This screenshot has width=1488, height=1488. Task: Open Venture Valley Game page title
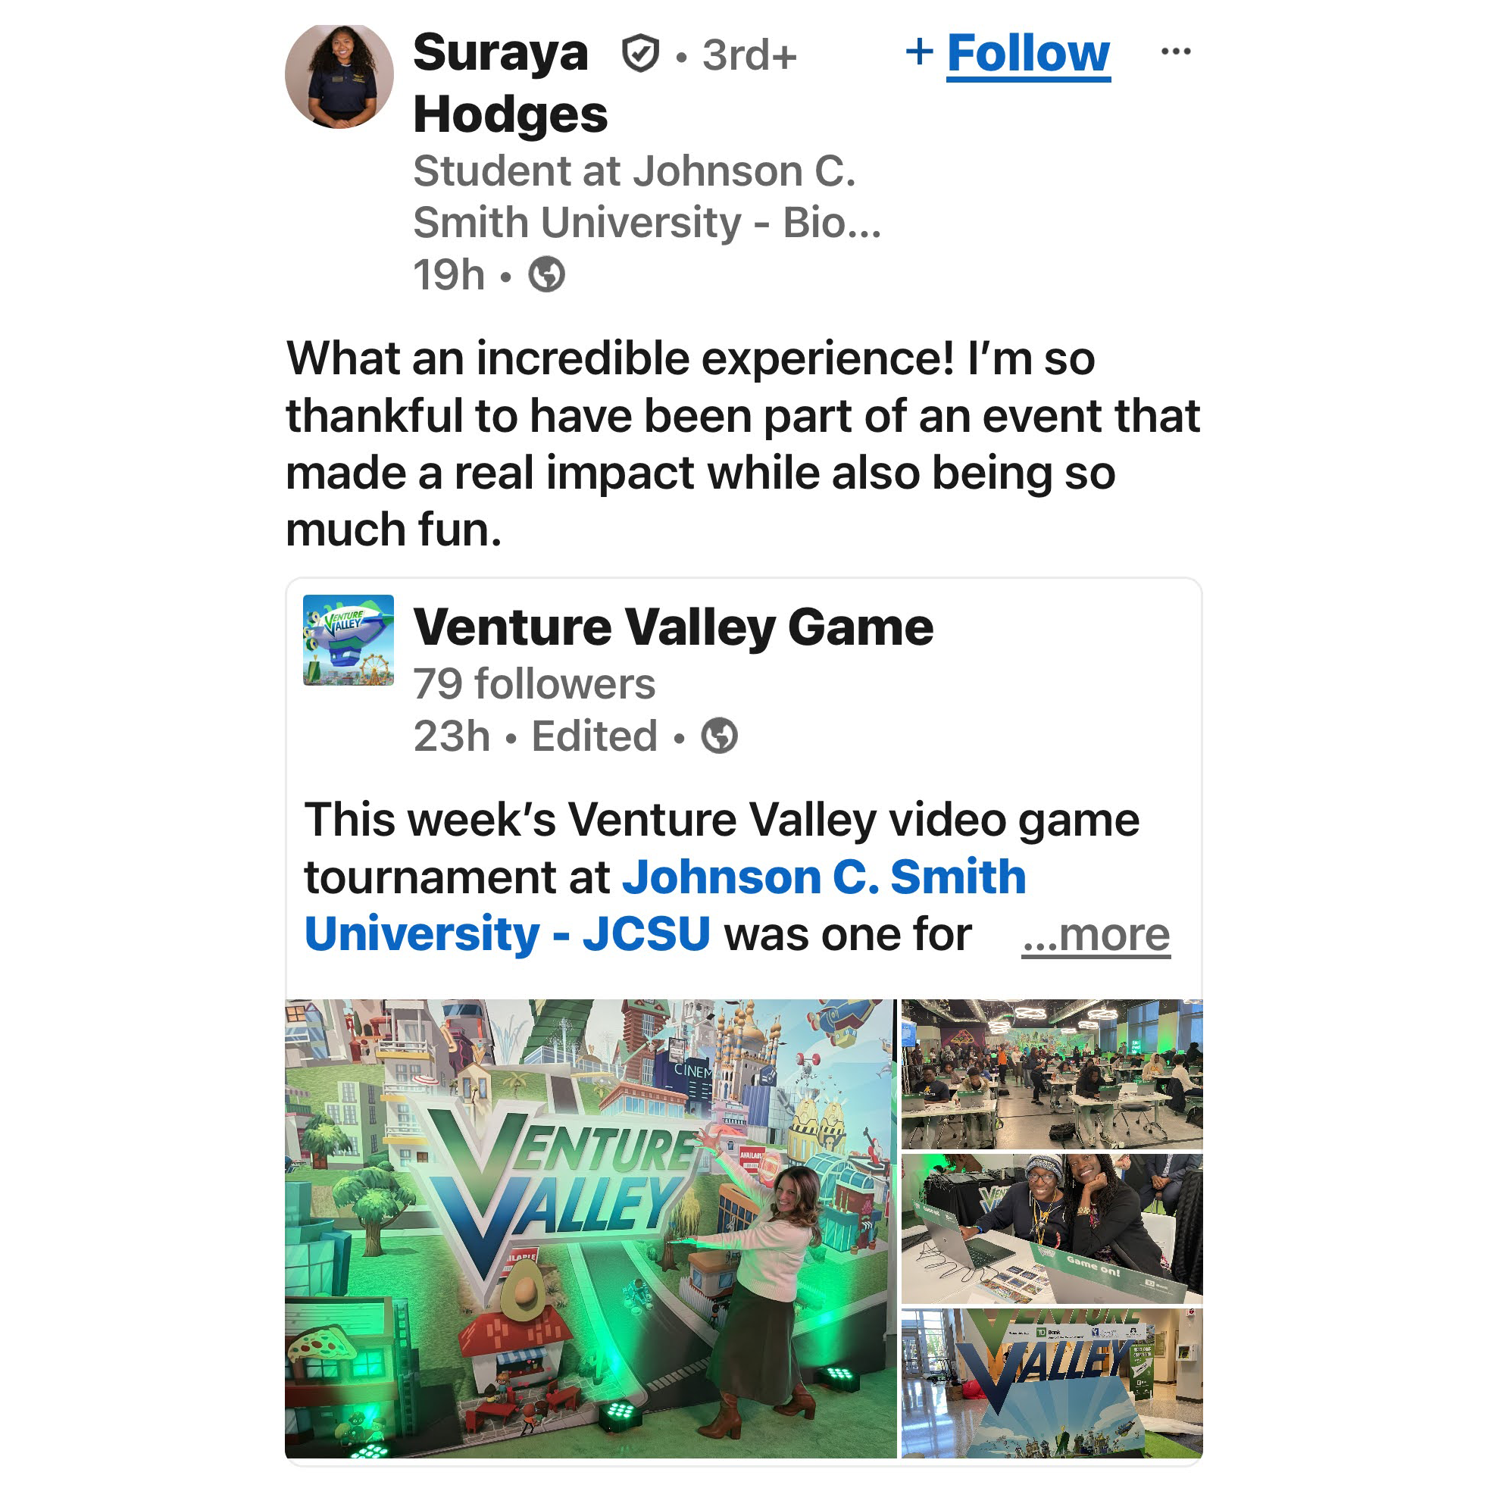673,627
